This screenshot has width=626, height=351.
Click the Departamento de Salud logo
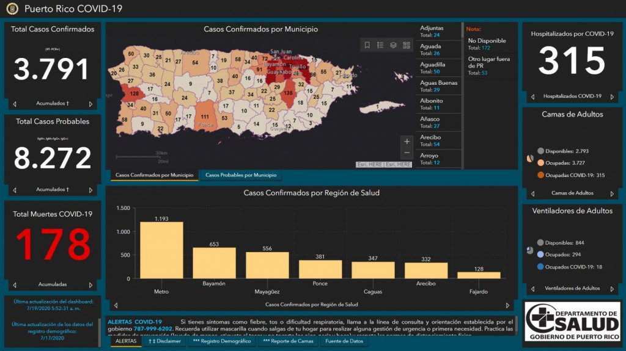pyautogui.click(x=573, y=322)
